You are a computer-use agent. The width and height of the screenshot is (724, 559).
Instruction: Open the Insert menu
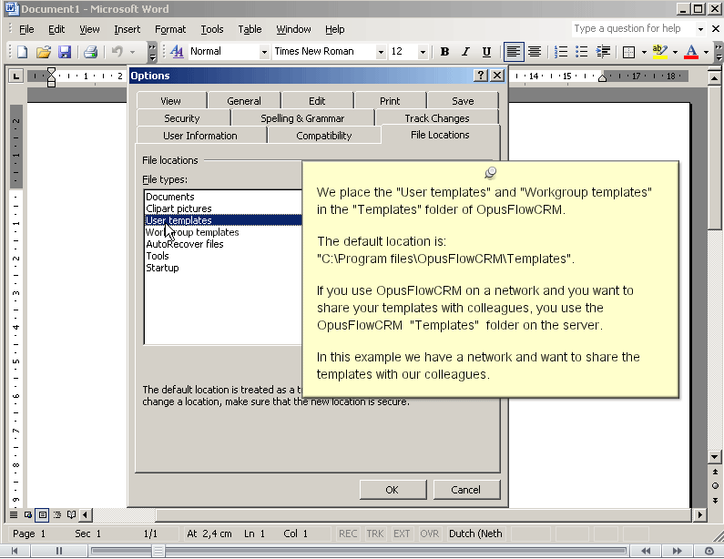(127, 29)
